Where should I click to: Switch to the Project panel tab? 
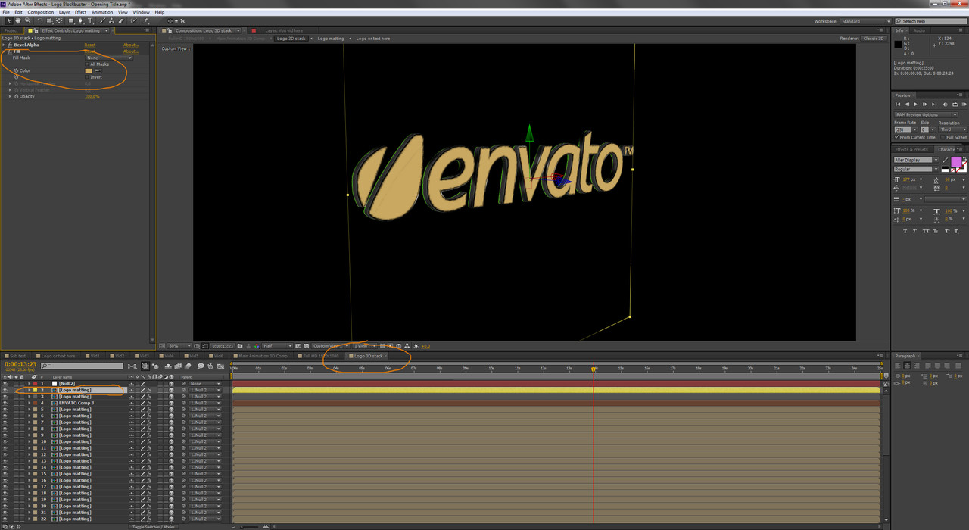pos(11,30)
